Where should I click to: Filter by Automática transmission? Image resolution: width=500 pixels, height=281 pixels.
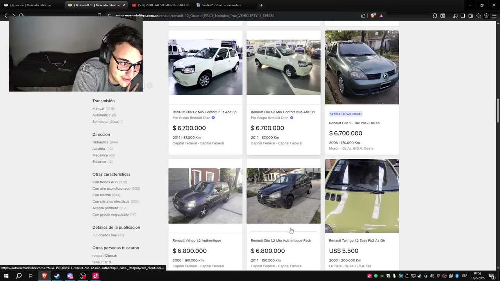(101, 115)
